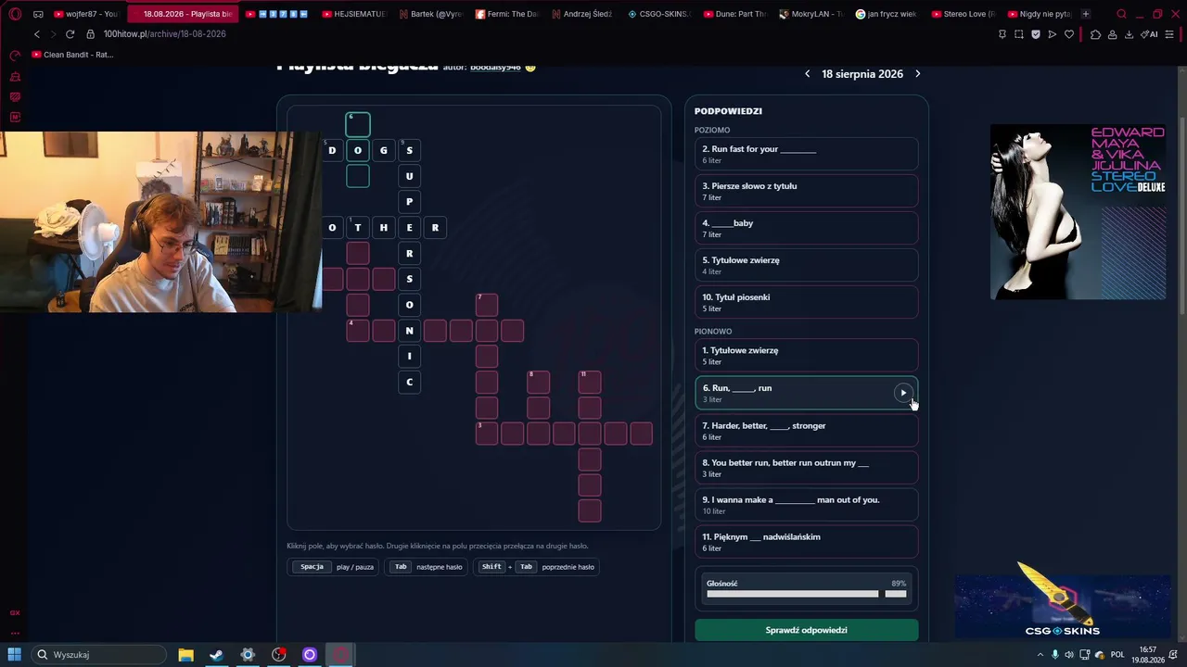Open the browser extensions menu
The image size is (1187, 667).
coord(1095,34)
